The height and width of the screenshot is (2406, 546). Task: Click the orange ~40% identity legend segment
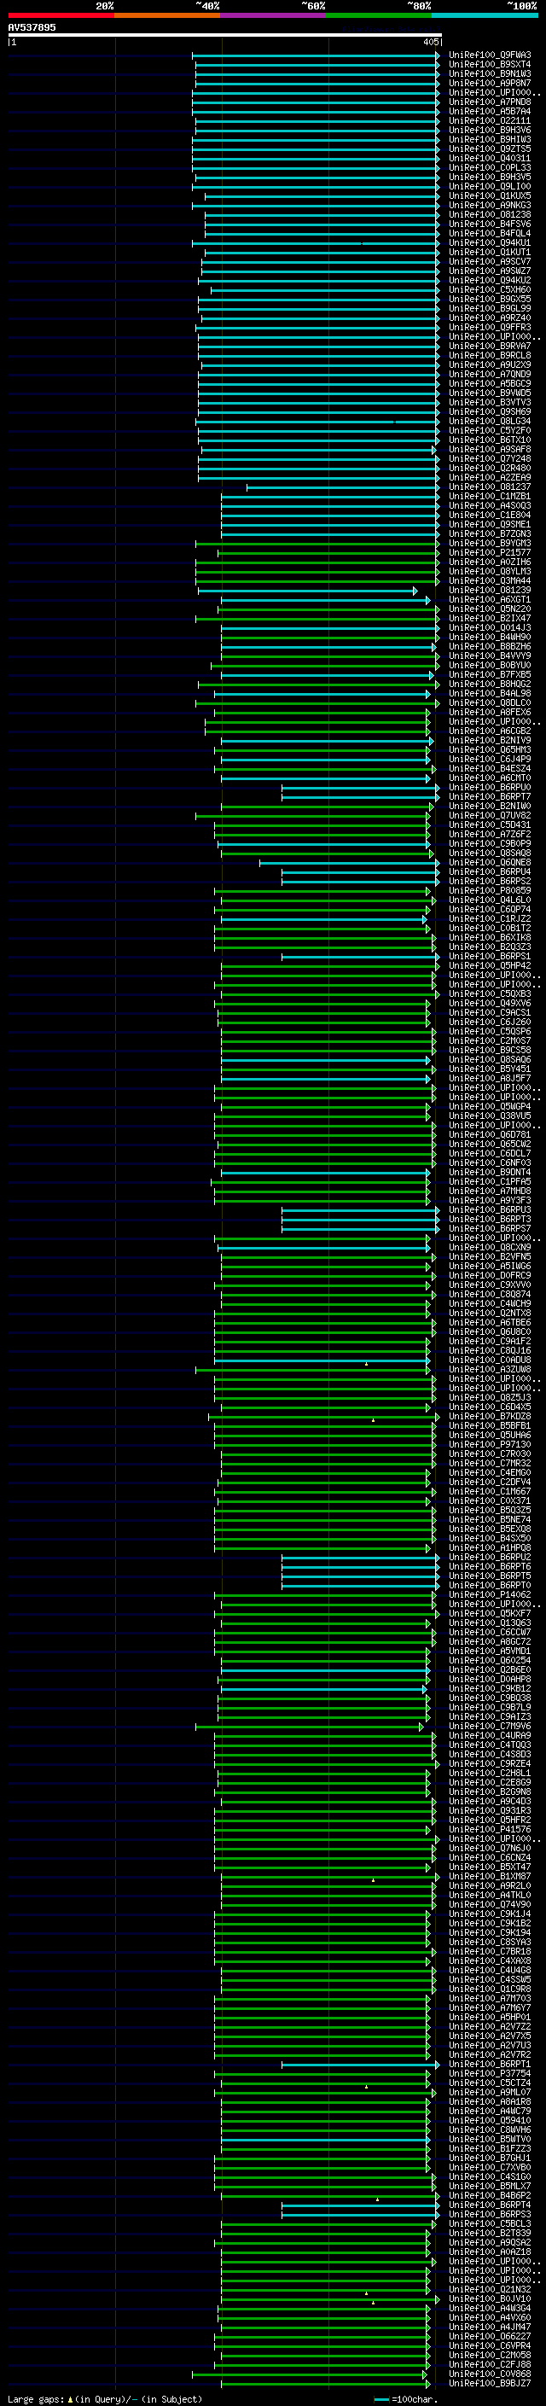(x=167, y=15)
